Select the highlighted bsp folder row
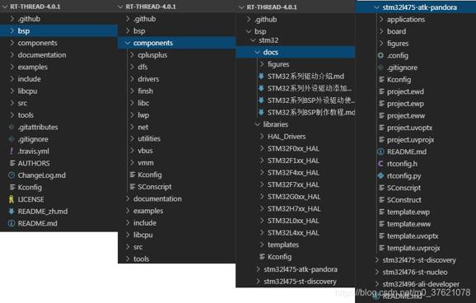The width and height of the screenshot is (476, 303). [x=59, y=30]
